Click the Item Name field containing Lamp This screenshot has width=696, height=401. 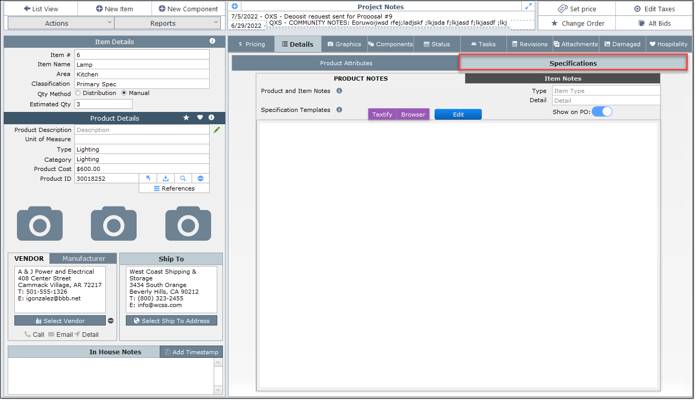142,64
